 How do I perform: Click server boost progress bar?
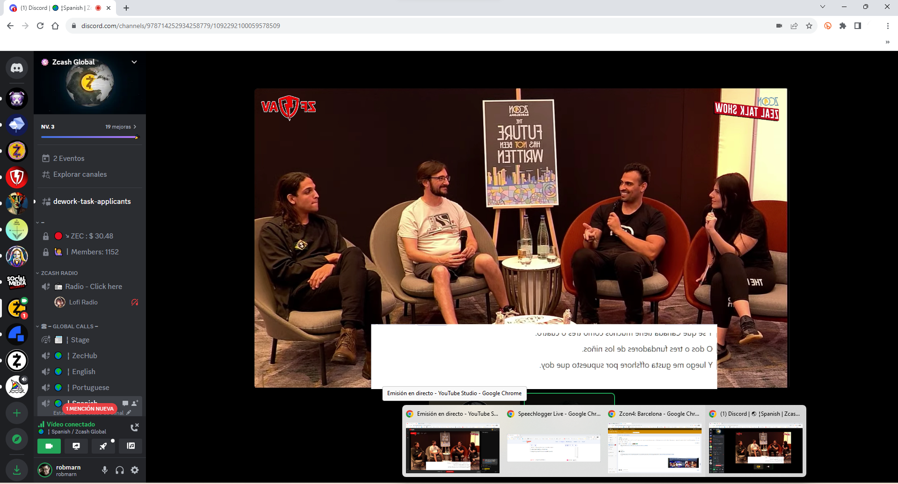point(90,137)
